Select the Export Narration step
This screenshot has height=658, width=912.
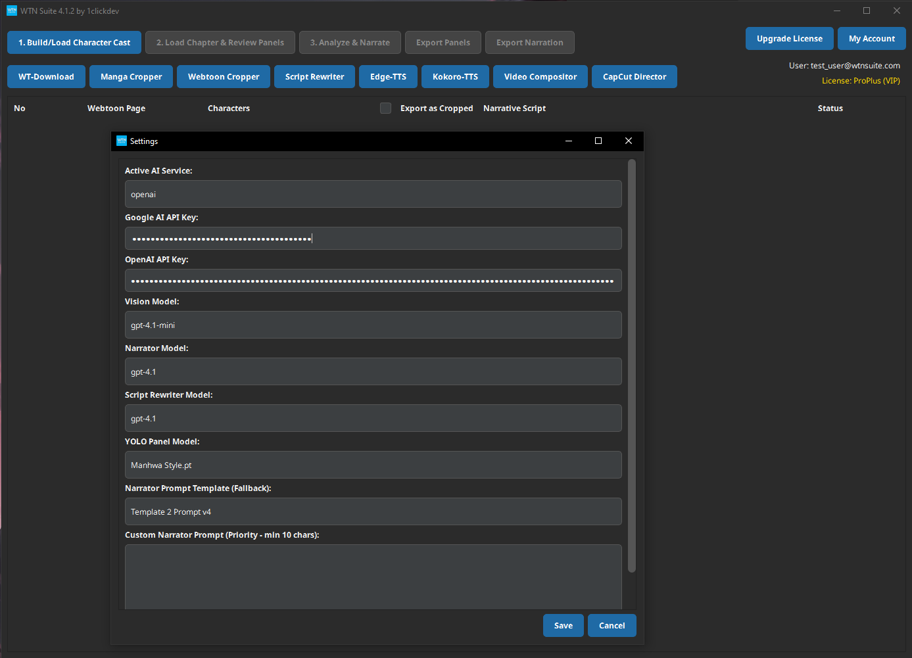[x=529, y=42]
